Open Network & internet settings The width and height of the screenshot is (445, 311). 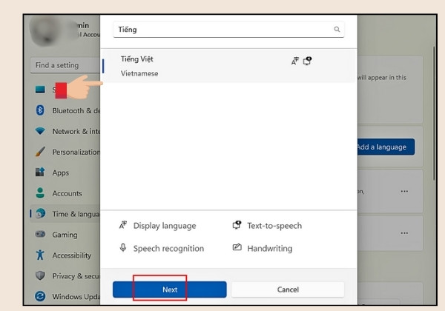point(65,131)
